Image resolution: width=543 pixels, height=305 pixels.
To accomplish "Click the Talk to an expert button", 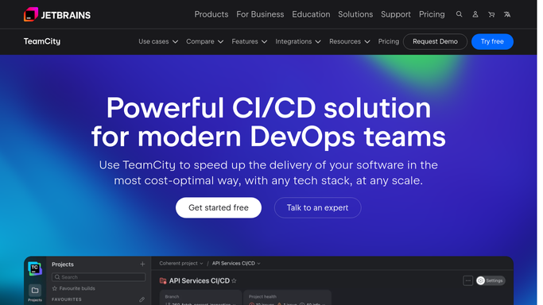I will pyautogui.click(x=317, y=207).
